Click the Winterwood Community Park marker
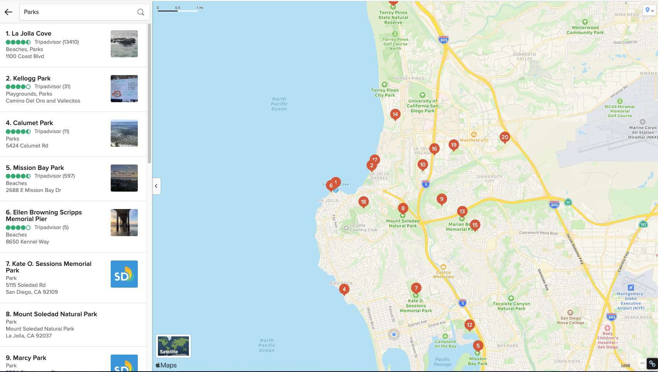This screenshot has width=658, height=372. (x=585, y=22)
